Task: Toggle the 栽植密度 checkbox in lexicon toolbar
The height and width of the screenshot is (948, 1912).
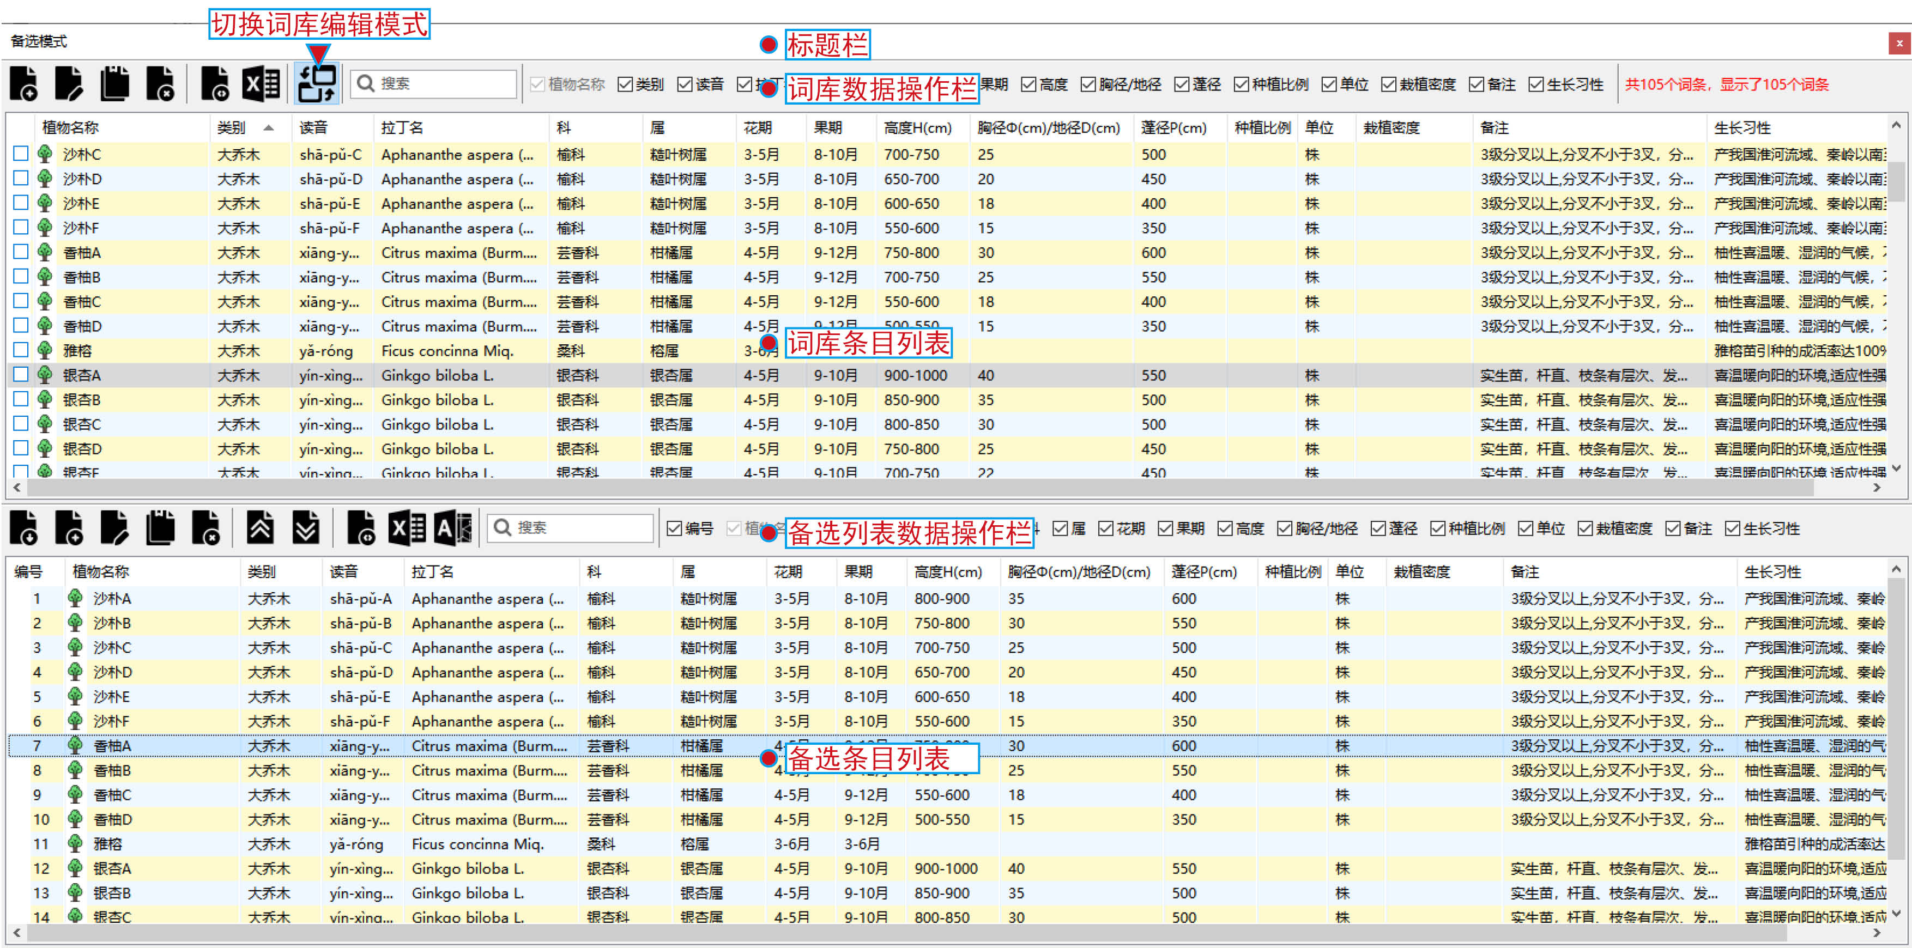Action: (x=1389, y=84)
